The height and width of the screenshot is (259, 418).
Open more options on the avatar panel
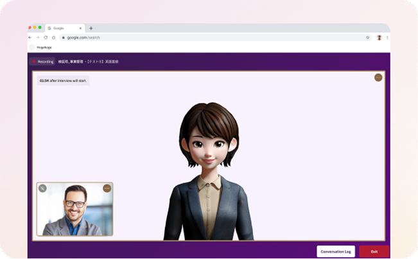coord(378,77)
